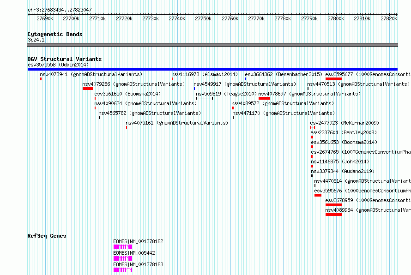411x275 pixels.
Task: Select nsv4078697 gnomAD variant label
Action: 309,94
